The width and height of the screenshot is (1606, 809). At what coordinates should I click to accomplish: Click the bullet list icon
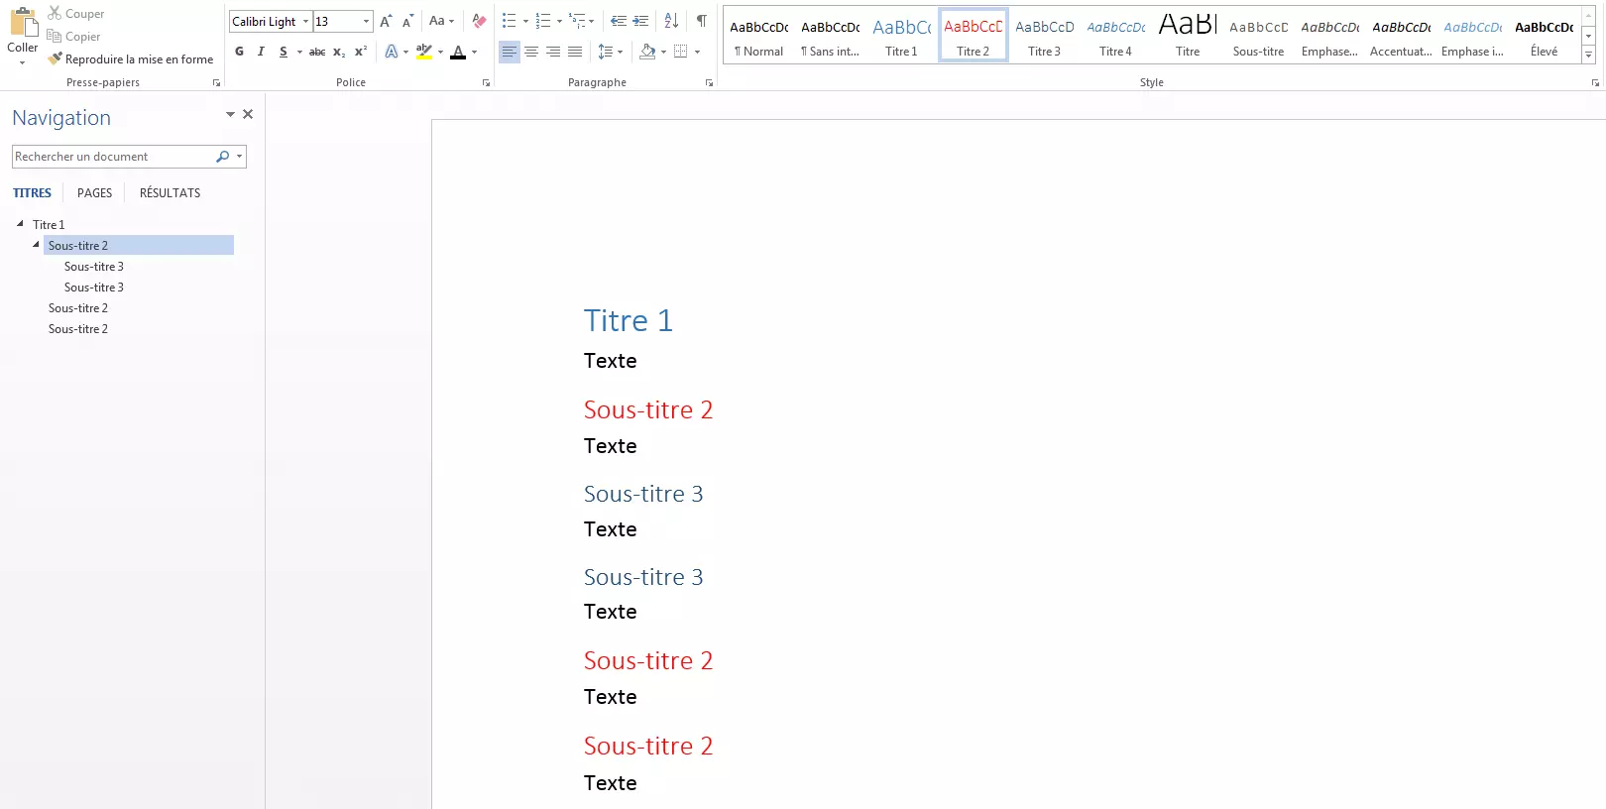click(x=510, y=21)
